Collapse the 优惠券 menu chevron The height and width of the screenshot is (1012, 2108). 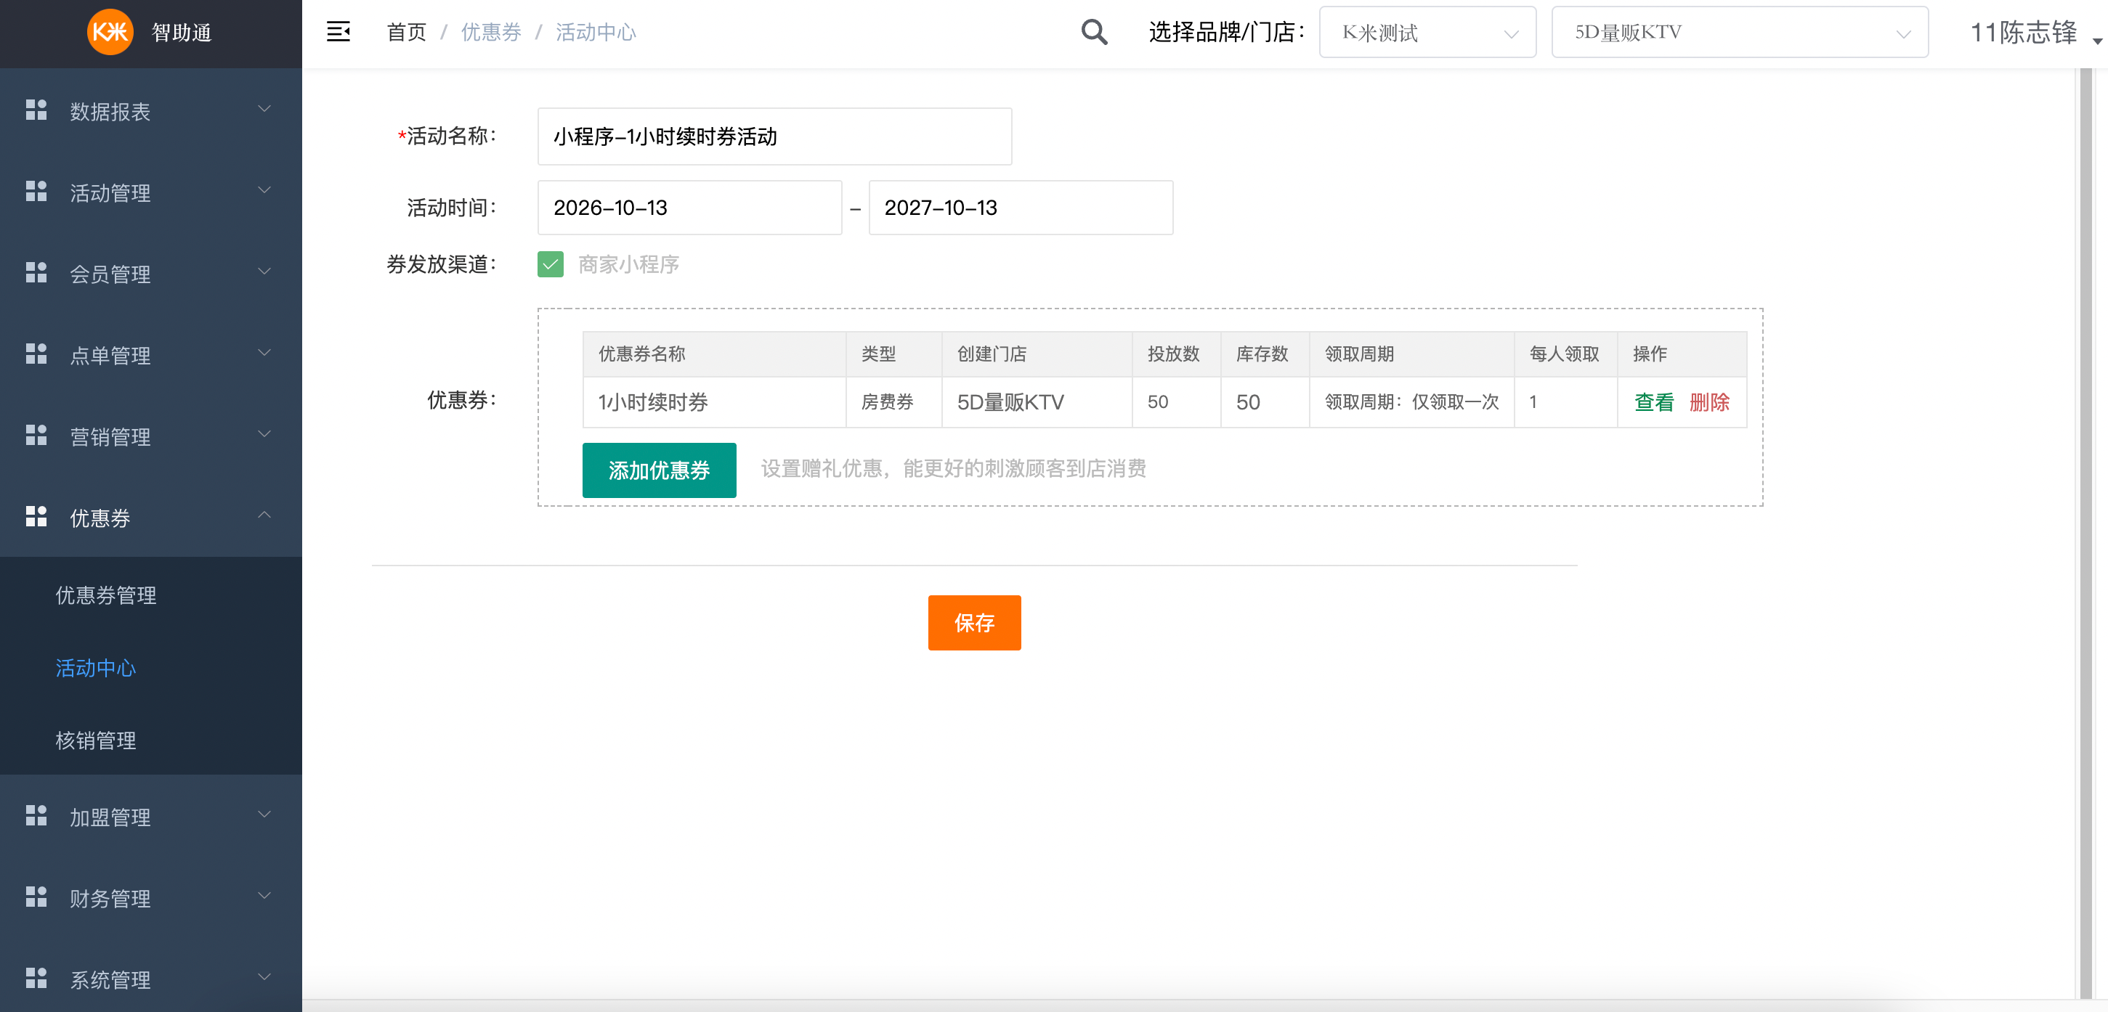(264, 515)
